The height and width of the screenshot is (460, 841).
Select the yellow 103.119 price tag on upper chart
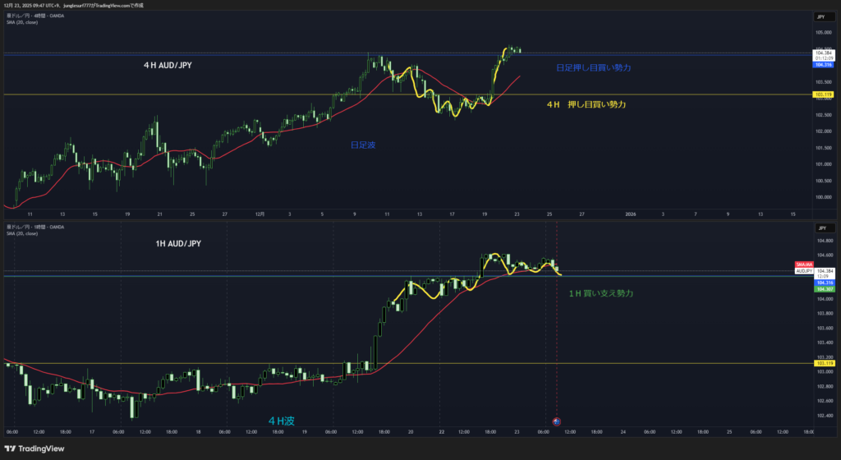point(824,95)
